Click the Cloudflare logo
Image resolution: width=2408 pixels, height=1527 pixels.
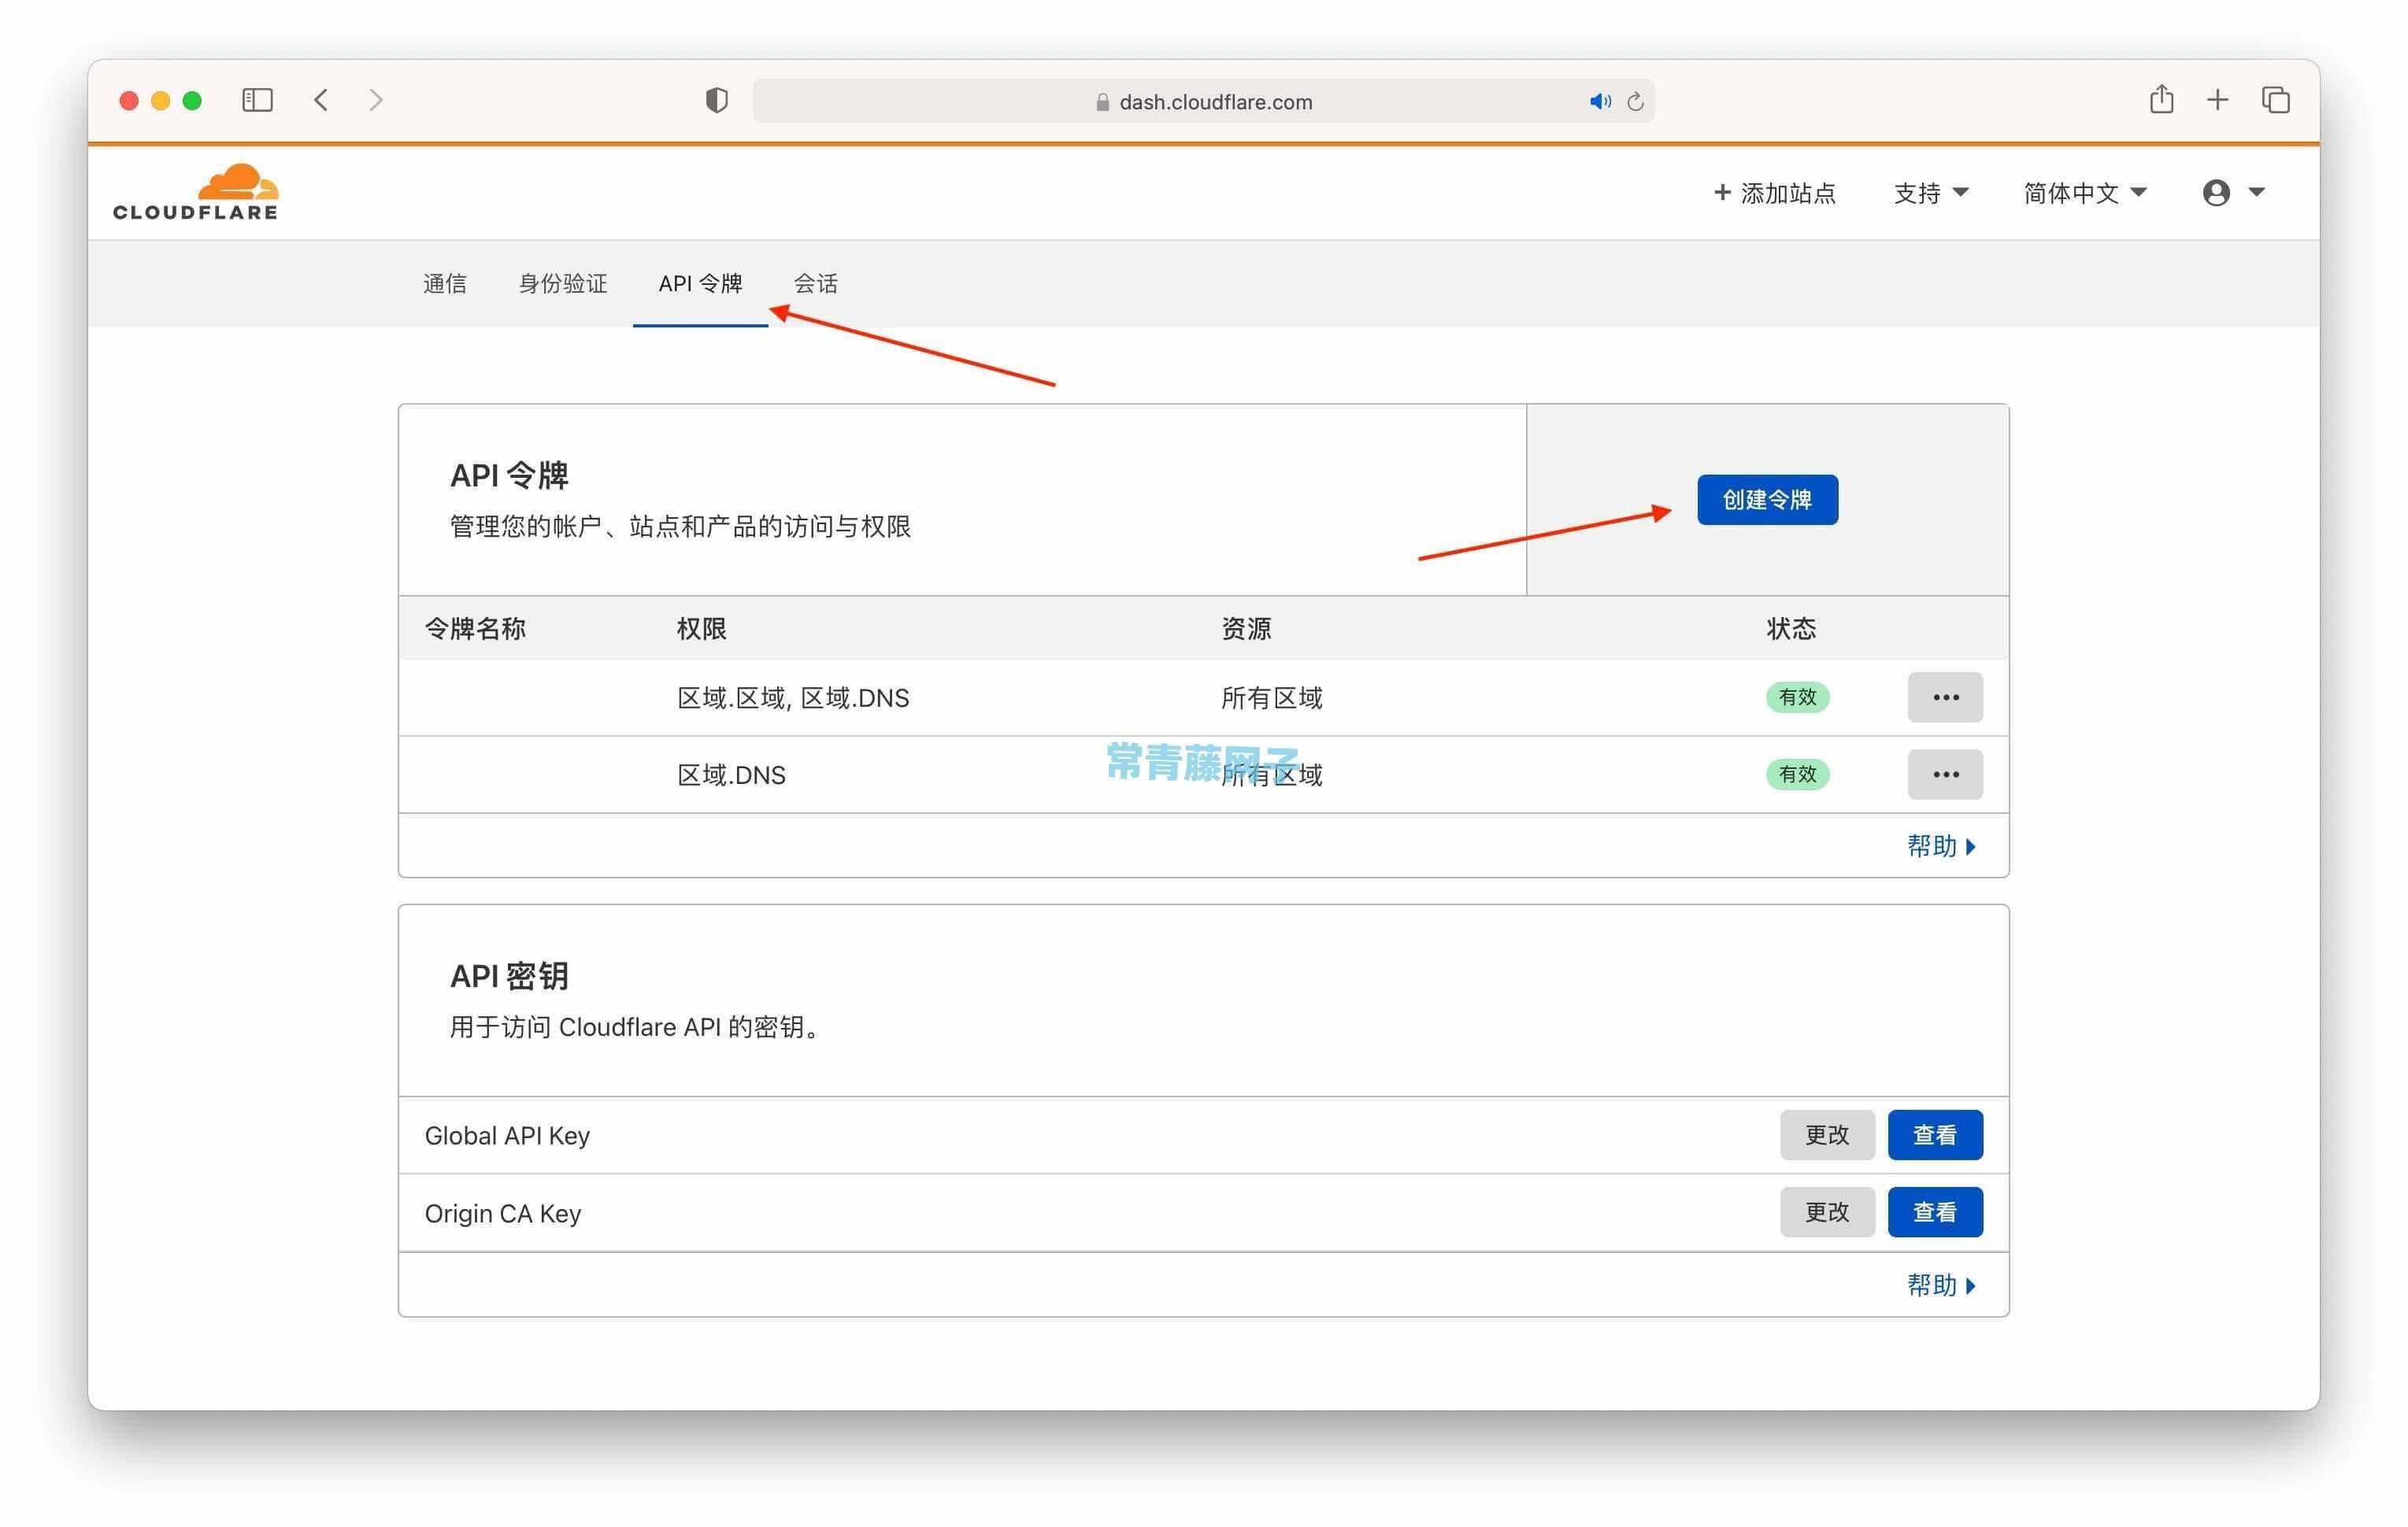tap(196, 192)
